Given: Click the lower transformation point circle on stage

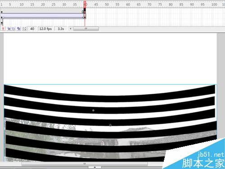Looking at the screenshot, I should [x=110, y=125].
